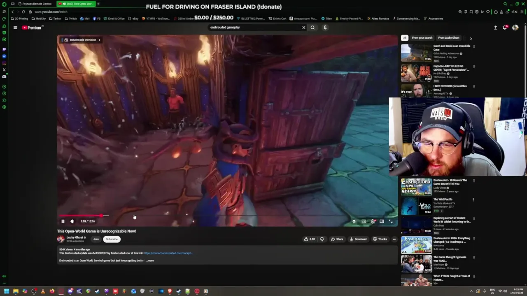The image size is (527, 296).
Task: Open Alien: Romulus bookmark
Action: [378, 18]
